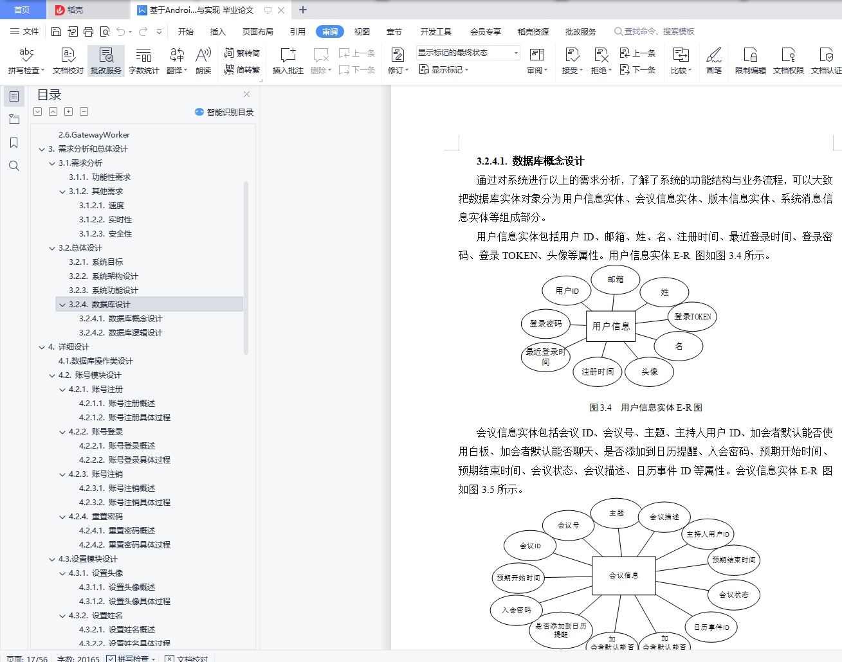Click the Undo arrow icon
This screenshot has height=662, width=842.
tap(121, 31)
